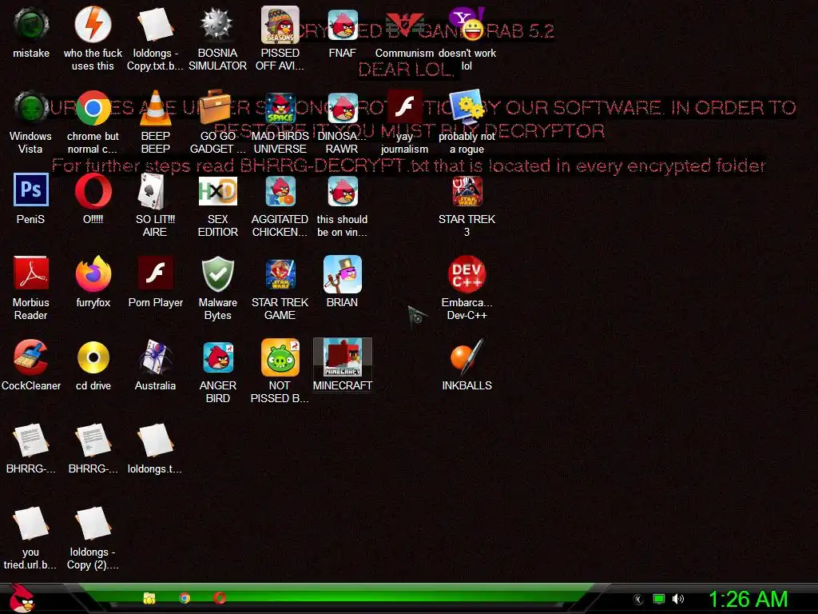
Task: Launch Opera from the taskbar
Action: pos(220,598)
